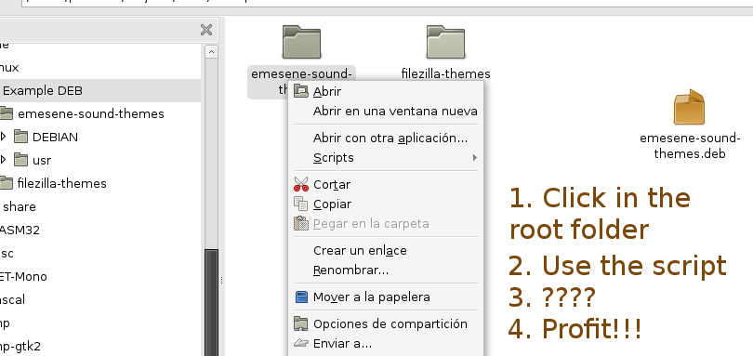Viewport: 753px width, 356px height.
Task: Click the usr folder icon in tree
Action: tap(20, 160)
